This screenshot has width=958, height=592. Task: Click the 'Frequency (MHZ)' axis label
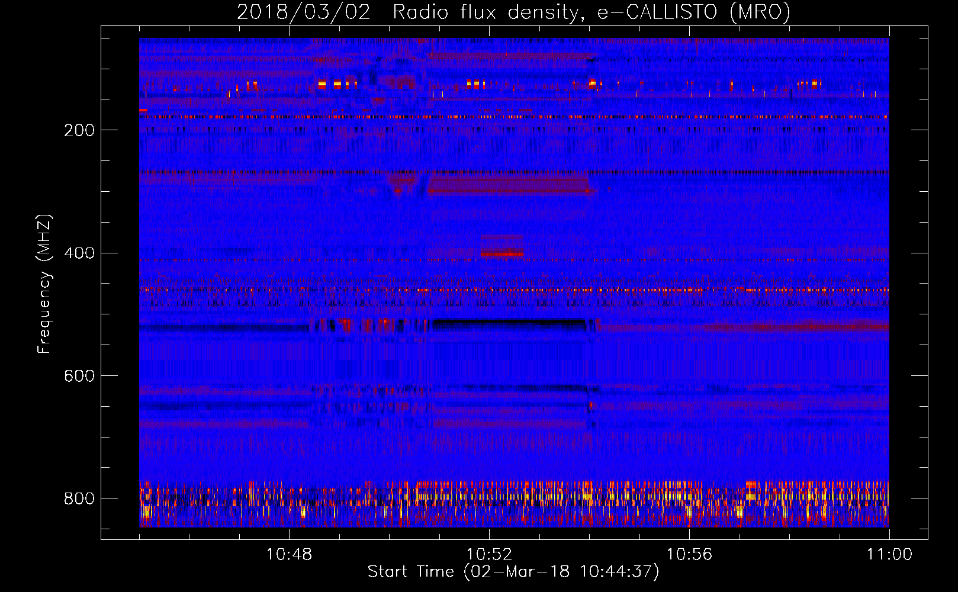44,284
